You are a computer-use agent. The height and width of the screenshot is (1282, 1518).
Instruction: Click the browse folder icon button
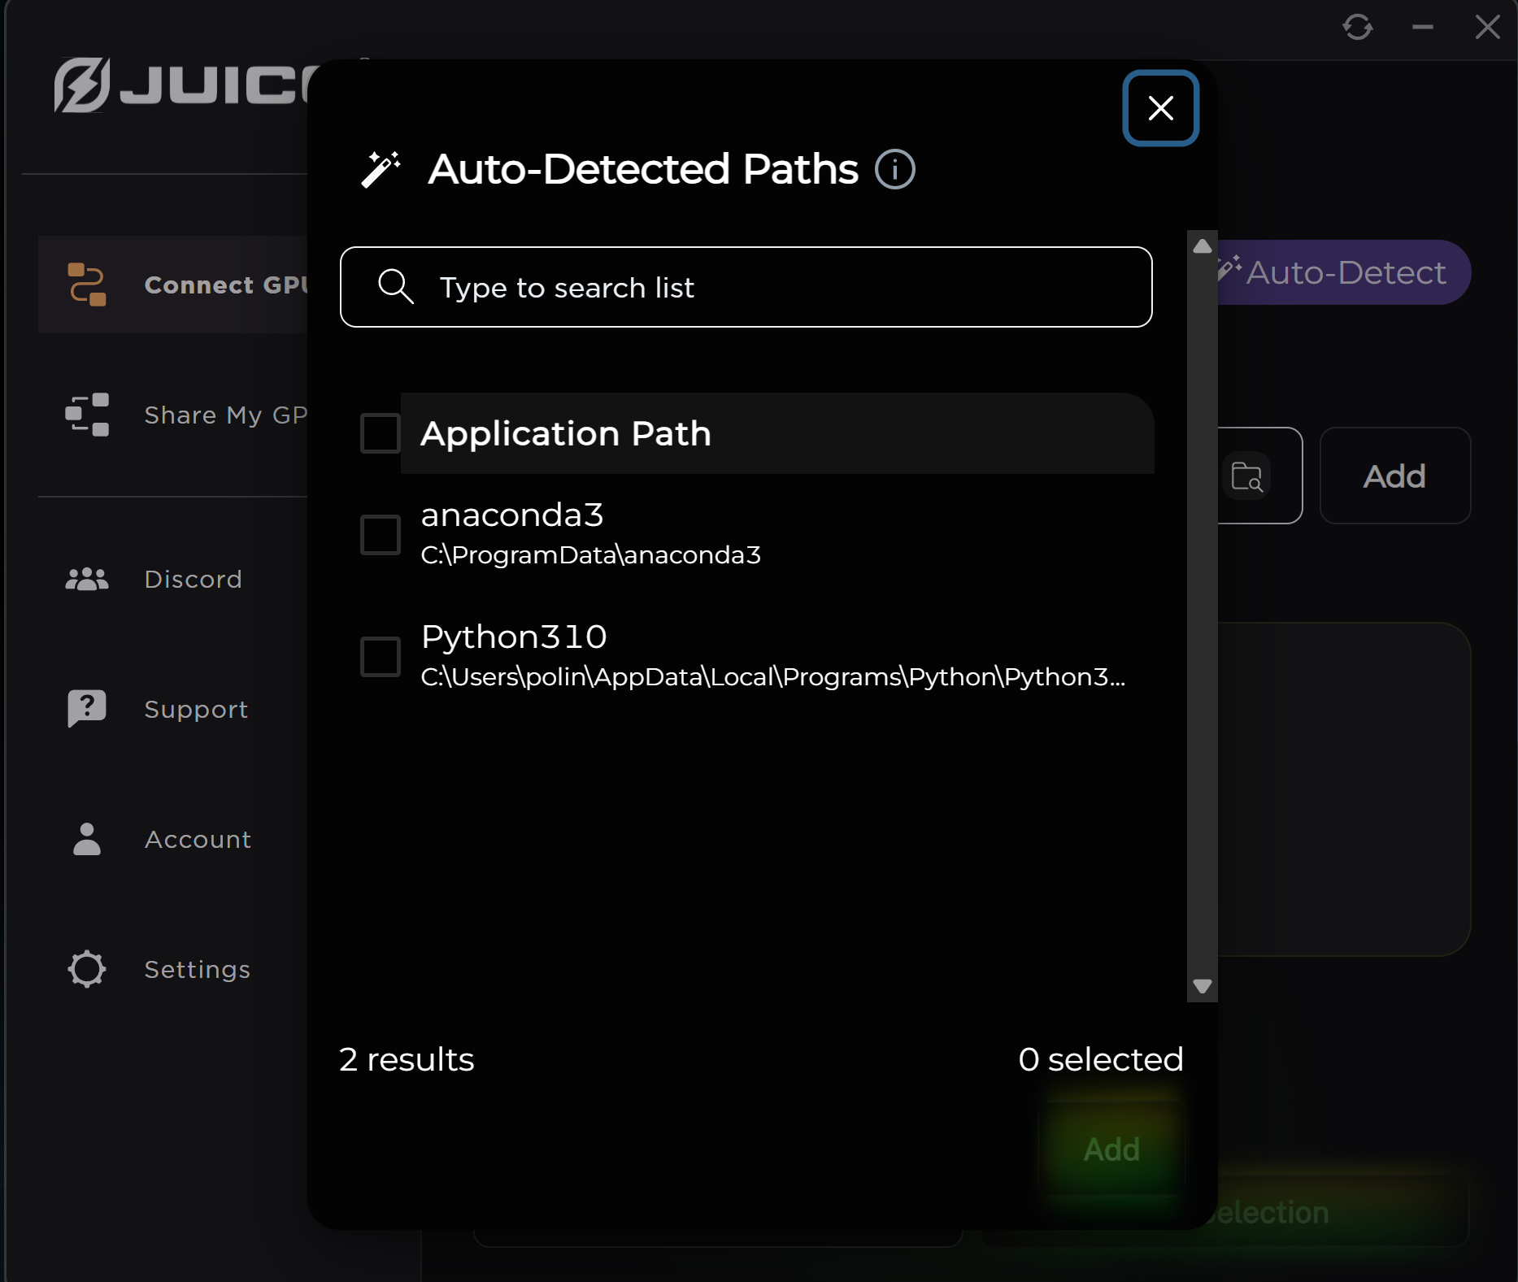pos(1246,476)
